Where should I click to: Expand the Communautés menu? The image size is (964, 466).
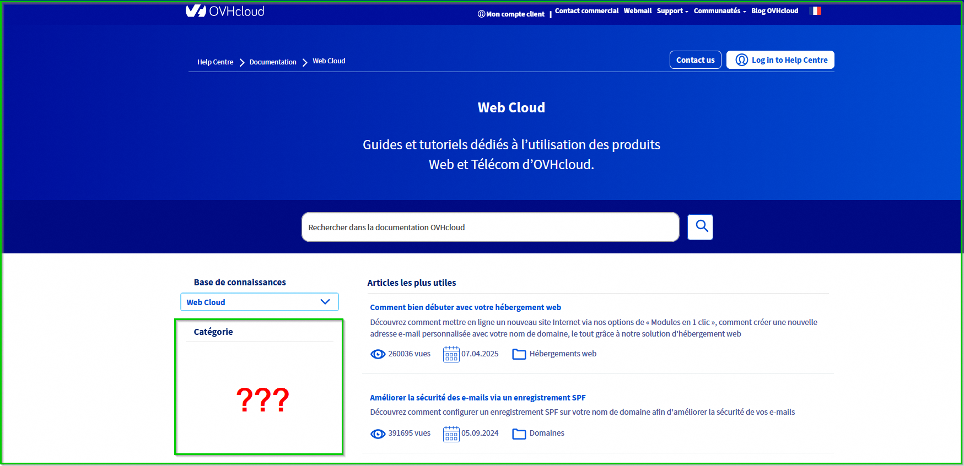tap(719, 11)
